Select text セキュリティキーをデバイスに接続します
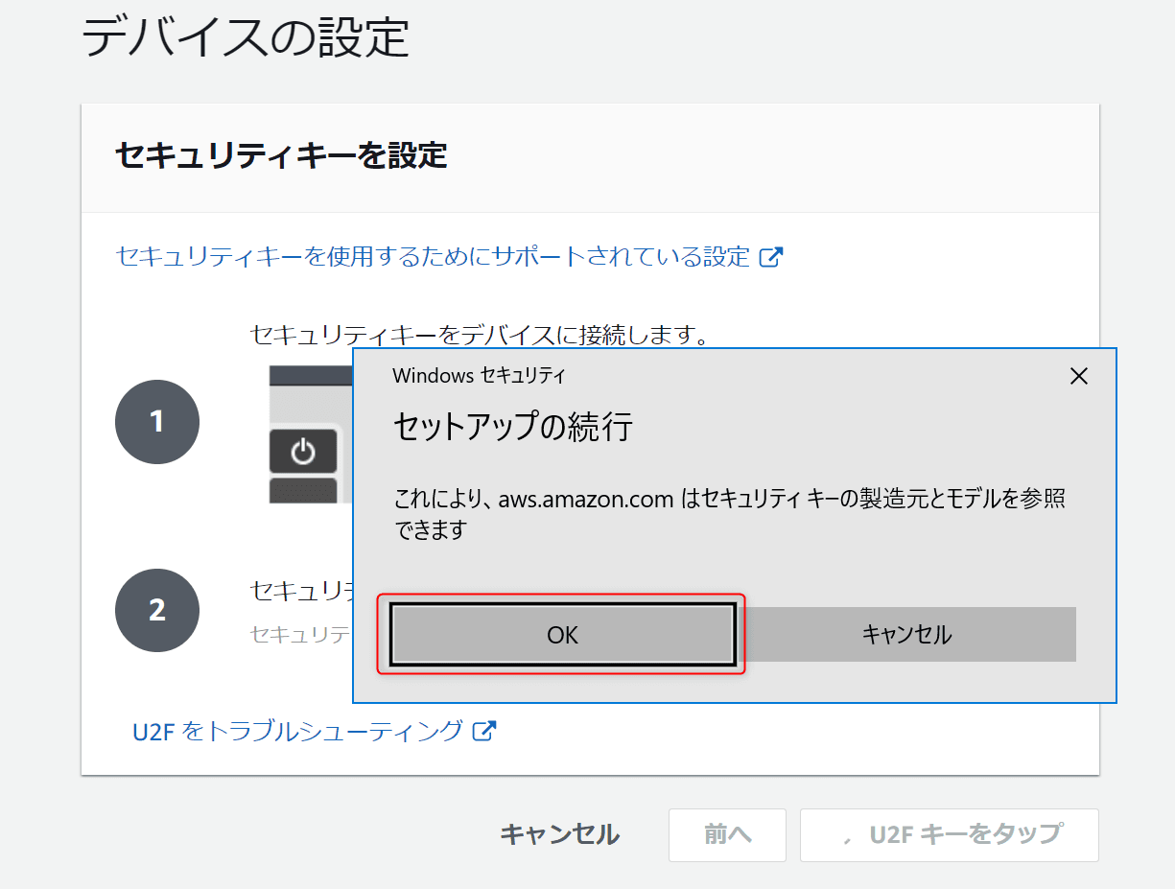 479,335
